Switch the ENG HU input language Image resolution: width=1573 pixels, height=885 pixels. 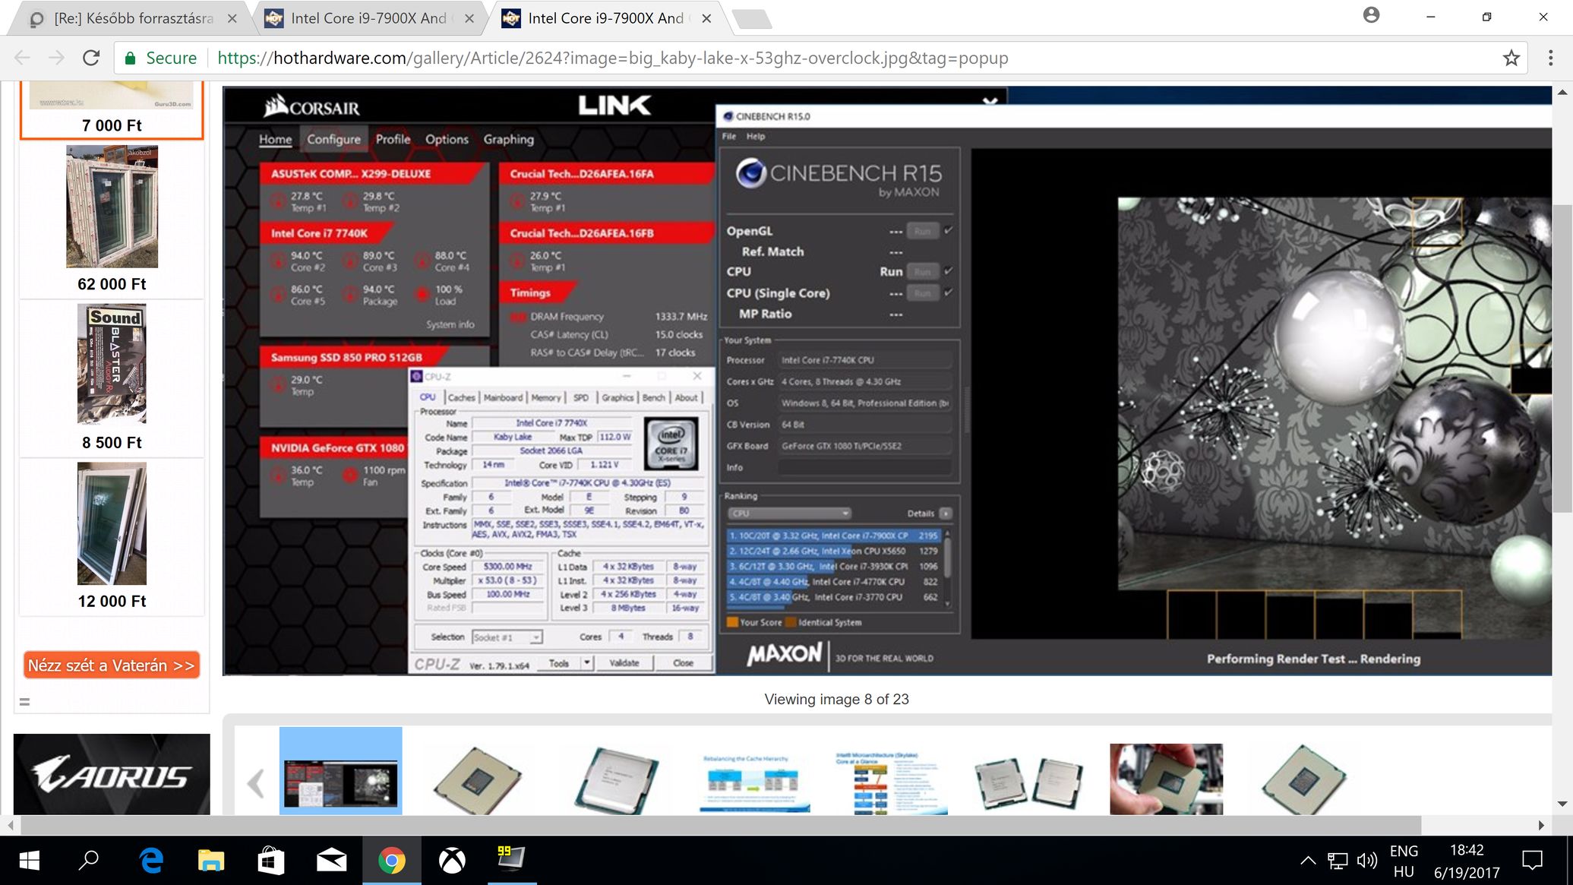(x=1404, y=861)
